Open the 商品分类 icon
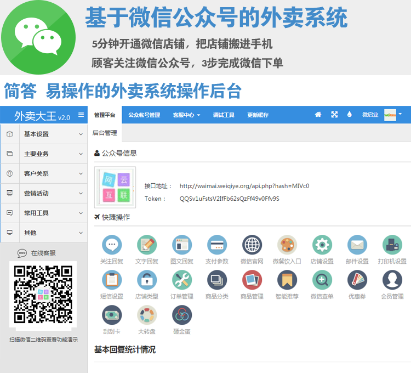Screen dimensions: 411x373 (x=217, y=280)
